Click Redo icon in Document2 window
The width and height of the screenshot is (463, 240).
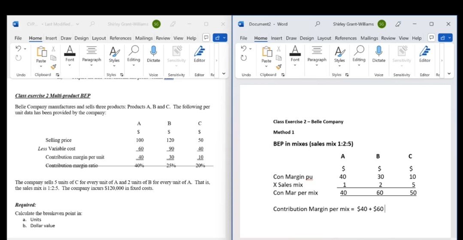[x=244, y=58]
